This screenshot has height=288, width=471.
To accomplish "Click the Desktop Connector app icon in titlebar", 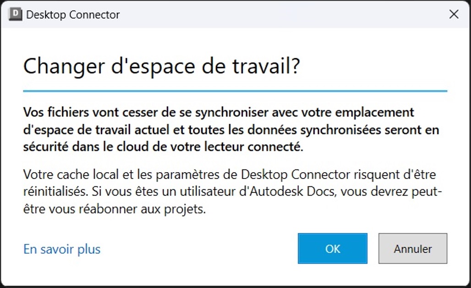I will click(x=14, y=14).
